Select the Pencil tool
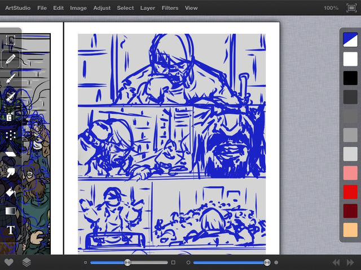Image resolution: width=361 pixels, height=270 pixels. tap(11, 59)
